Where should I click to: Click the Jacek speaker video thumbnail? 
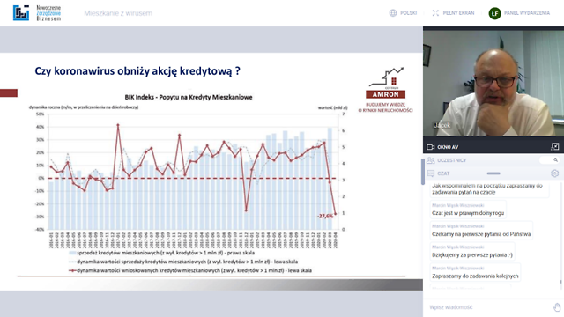[493, 83]
